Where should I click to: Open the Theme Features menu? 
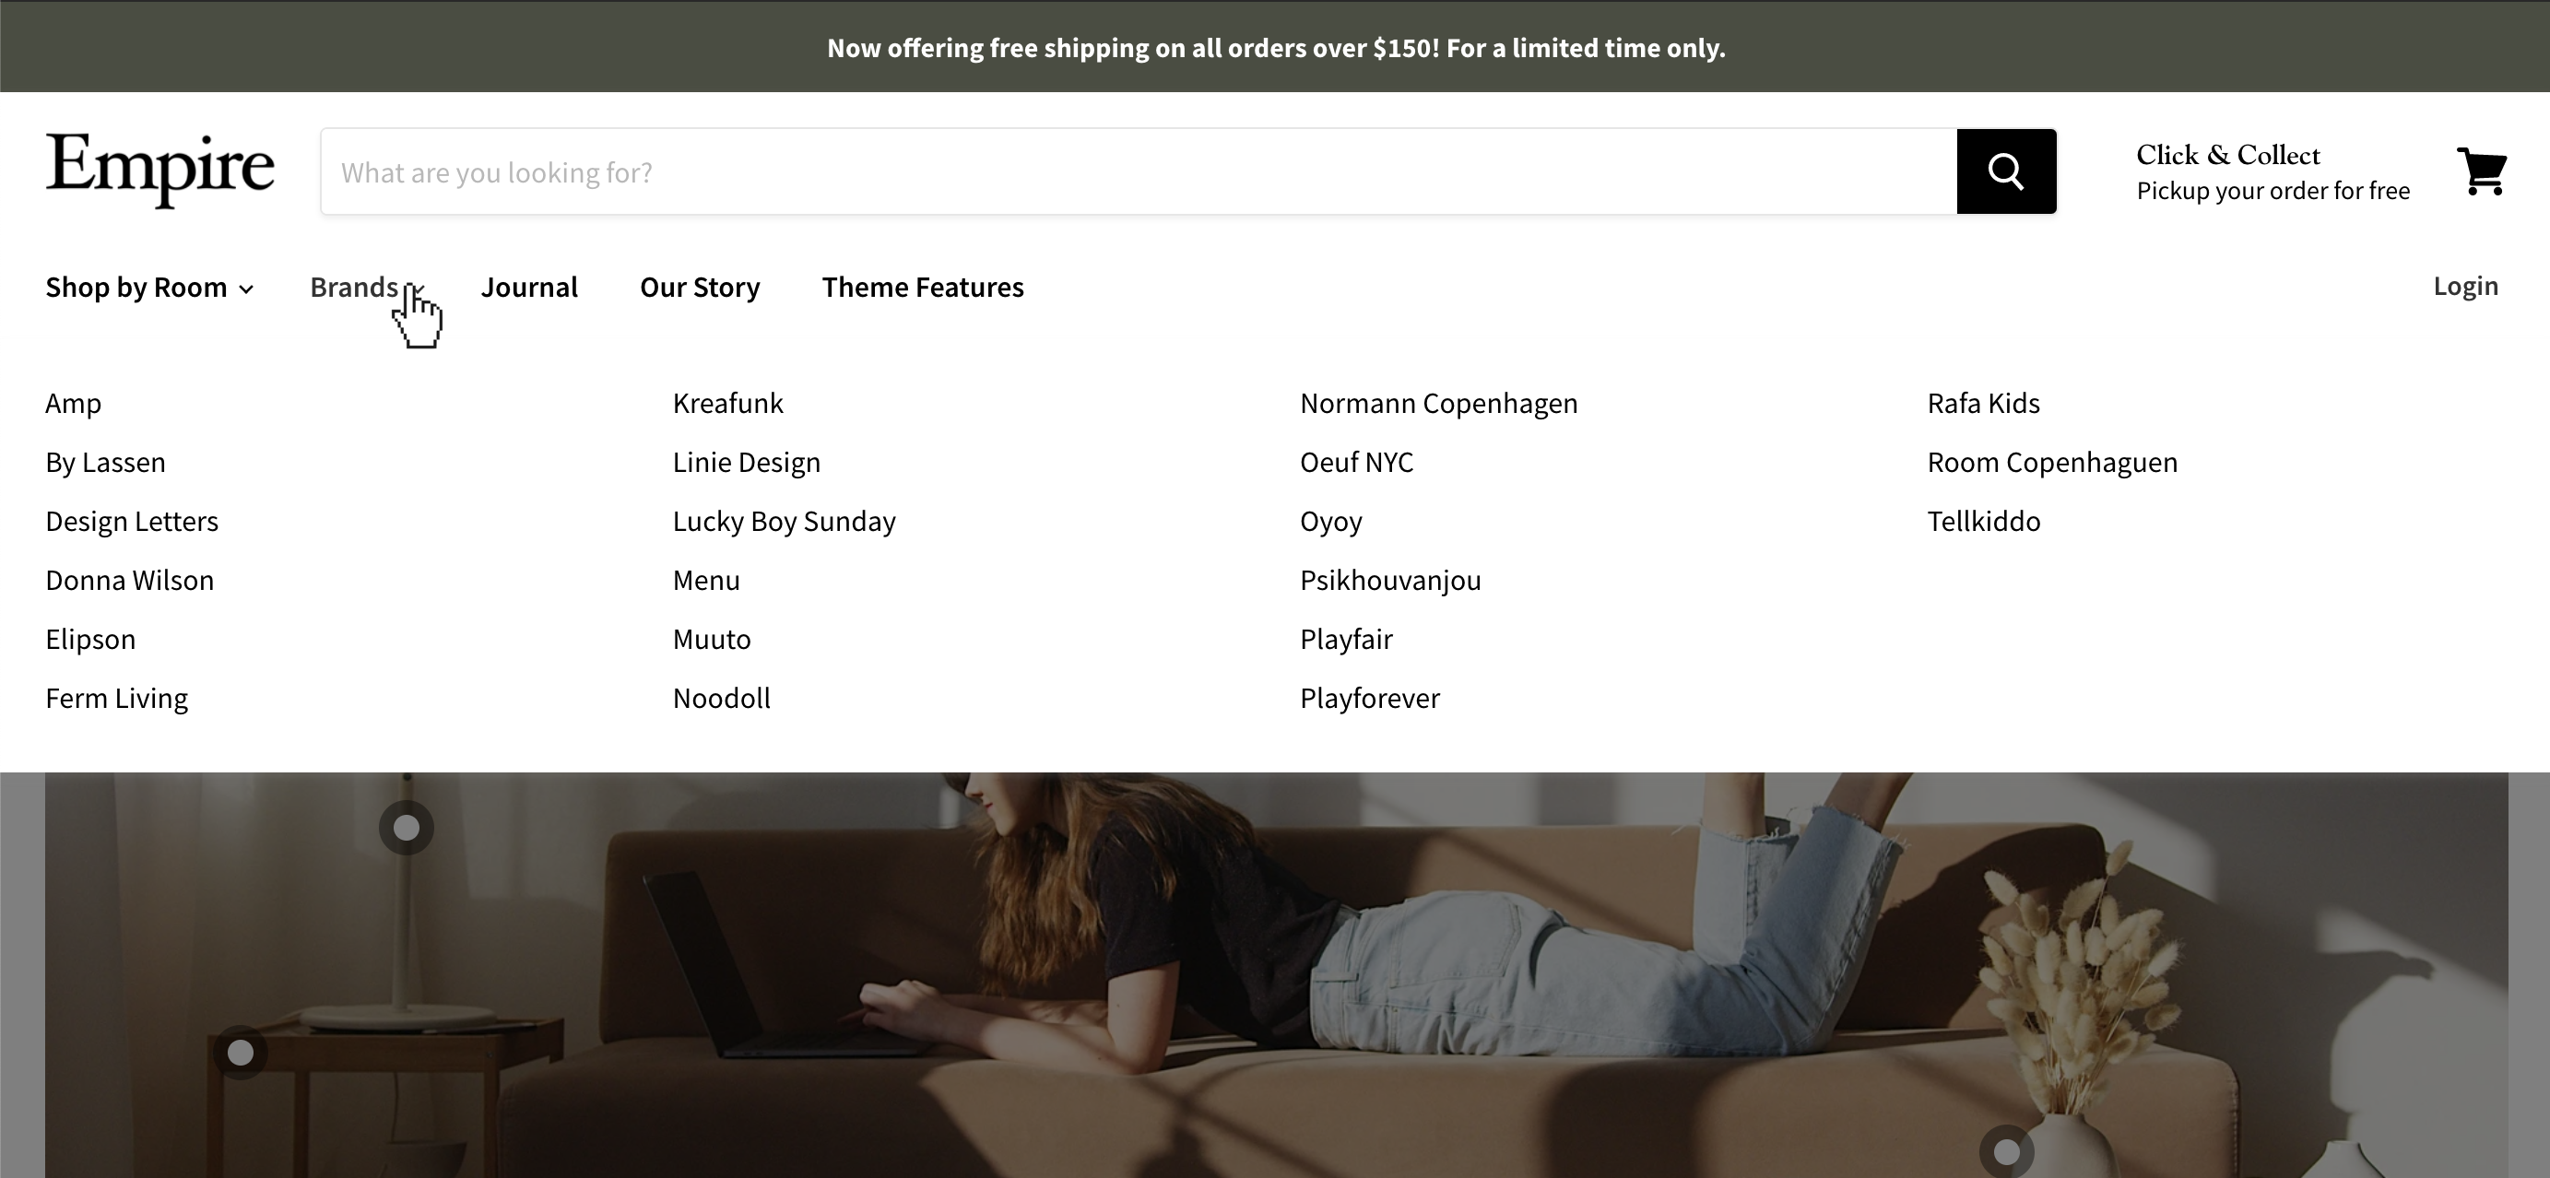(923, 287)
